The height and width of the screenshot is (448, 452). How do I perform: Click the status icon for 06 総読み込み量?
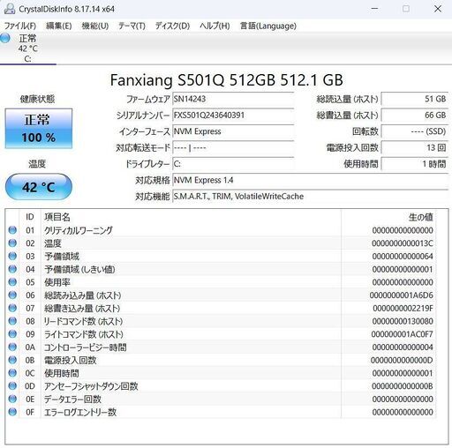click(x=12, y=295)
